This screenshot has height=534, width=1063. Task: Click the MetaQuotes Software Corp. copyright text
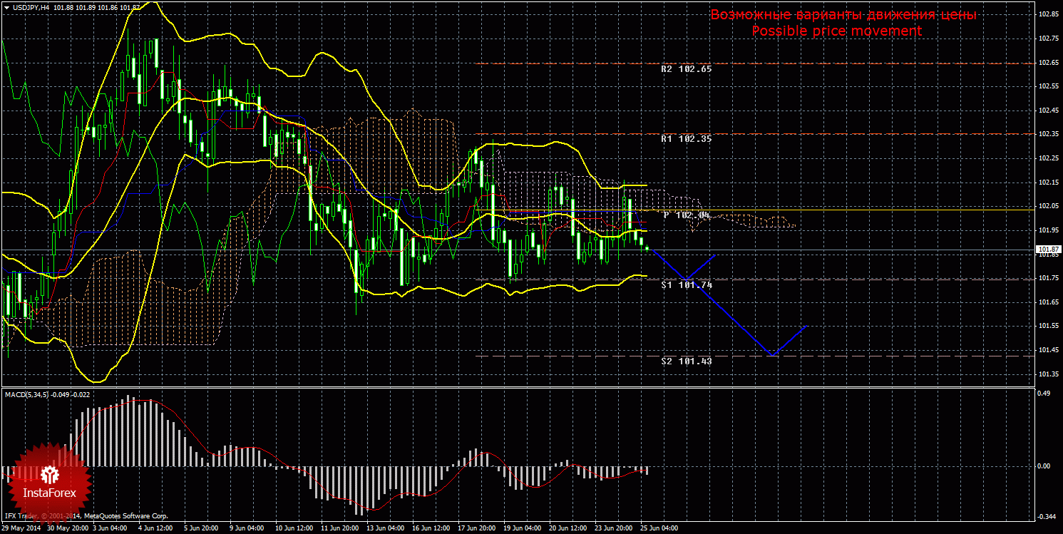pyautogui.click(x=125, y=515)
